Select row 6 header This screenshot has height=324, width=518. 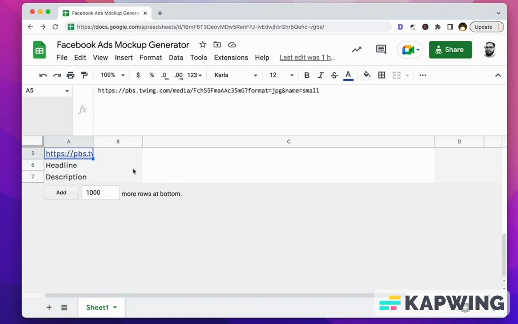(33, 165)
